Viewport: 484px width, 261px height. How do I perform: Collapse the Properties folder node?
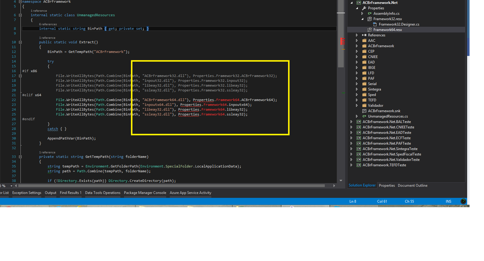tap(357, 8)
